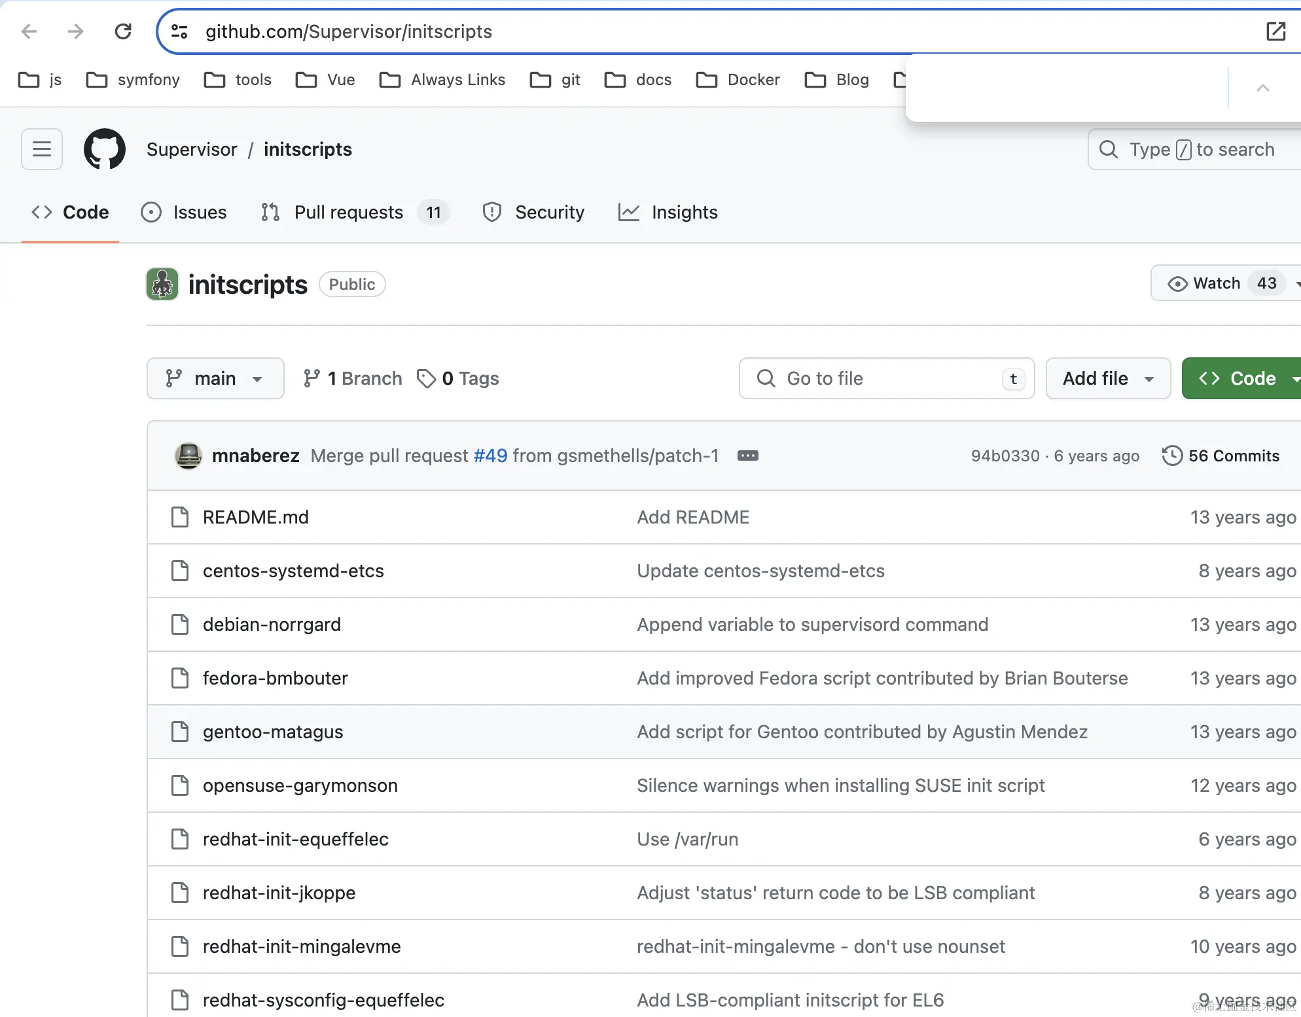Click mnaberez avatar image
The width and height of the screenshot is (1301, 1017).
(188, 455)
